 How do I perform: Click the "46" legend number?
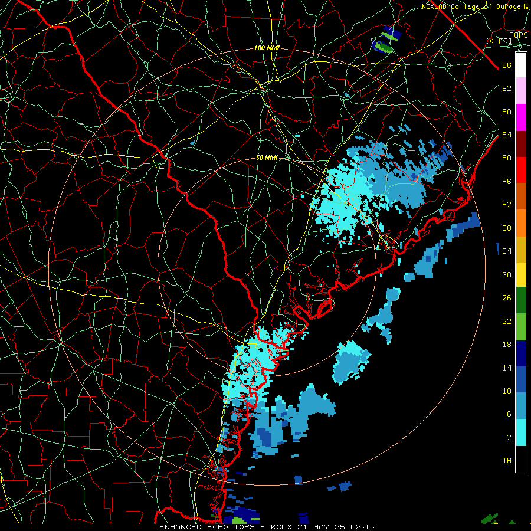click(507, 182)
